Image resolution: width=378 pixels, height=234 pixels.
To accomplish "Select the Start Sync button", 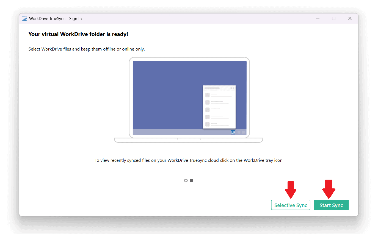I will click(x=331, y=205).
